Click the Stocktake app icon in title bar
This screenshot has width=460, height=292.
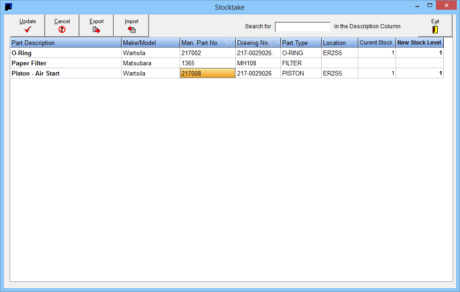8,7
